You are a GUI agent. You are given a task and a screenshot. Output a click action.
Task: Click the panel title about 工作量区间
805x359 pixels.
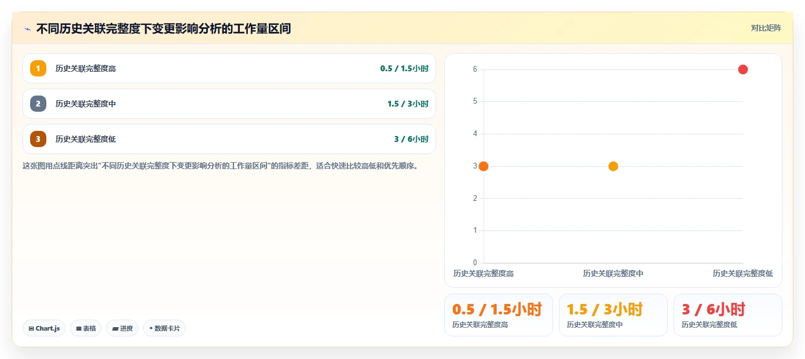tap(163, 28)
